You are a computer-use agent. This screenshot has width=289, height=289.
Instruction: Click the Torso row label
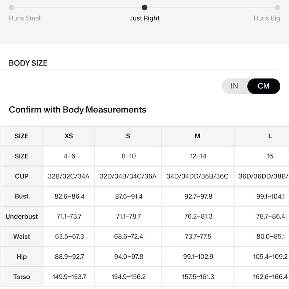pyautogui.click(x=22, y=277)
